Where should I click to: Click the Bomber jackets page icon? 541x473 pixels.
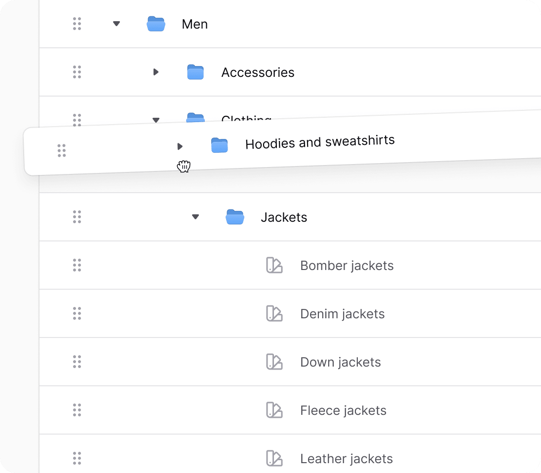pos(274,265)
